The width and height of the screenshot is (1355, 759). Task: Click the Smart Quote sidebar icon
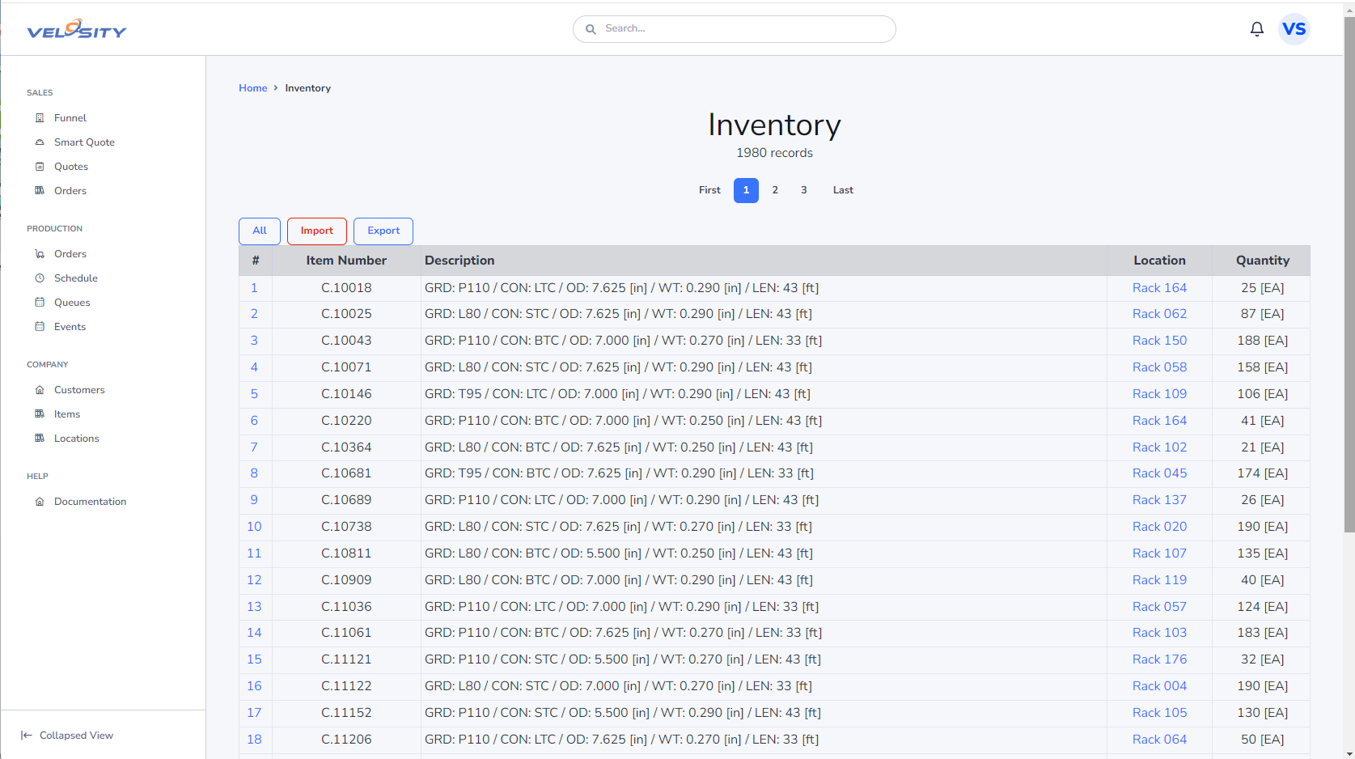(x=40, y=142)
